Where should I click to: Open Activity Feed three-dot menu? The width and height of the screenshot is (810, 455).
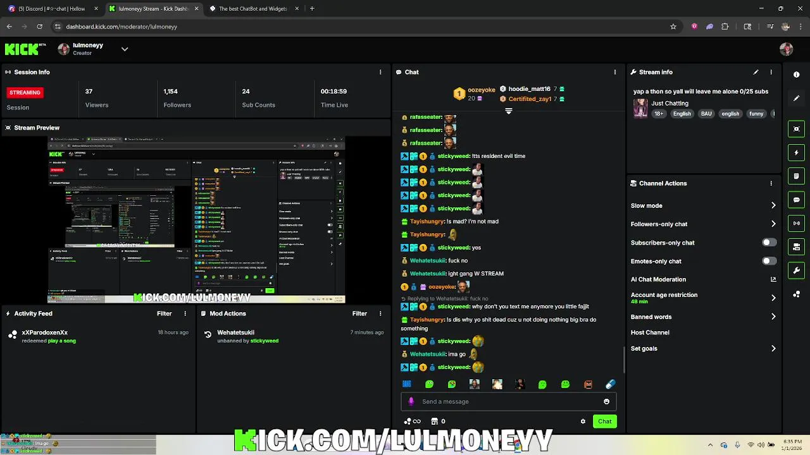point(185,313)
